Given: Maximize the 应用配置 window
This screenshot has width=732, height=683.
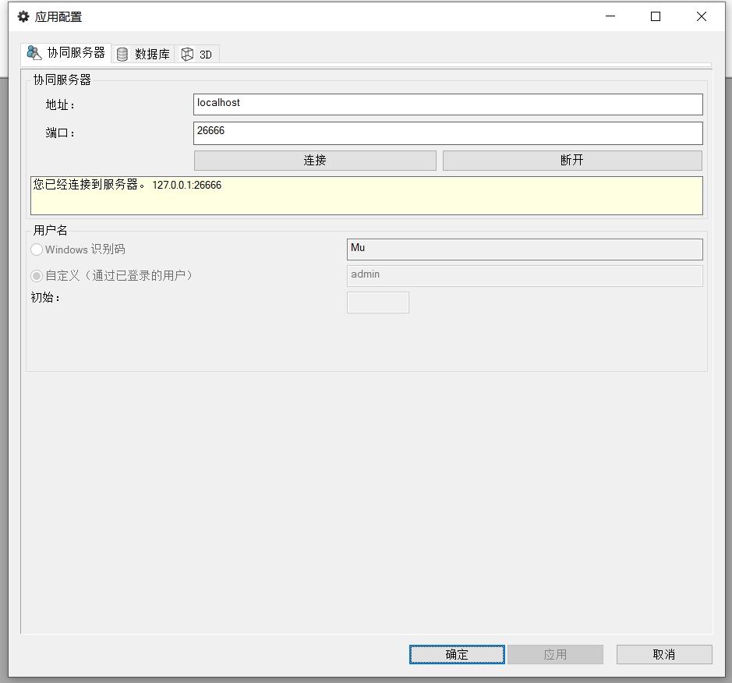Looking at the screenshot, I should point(656,16).
